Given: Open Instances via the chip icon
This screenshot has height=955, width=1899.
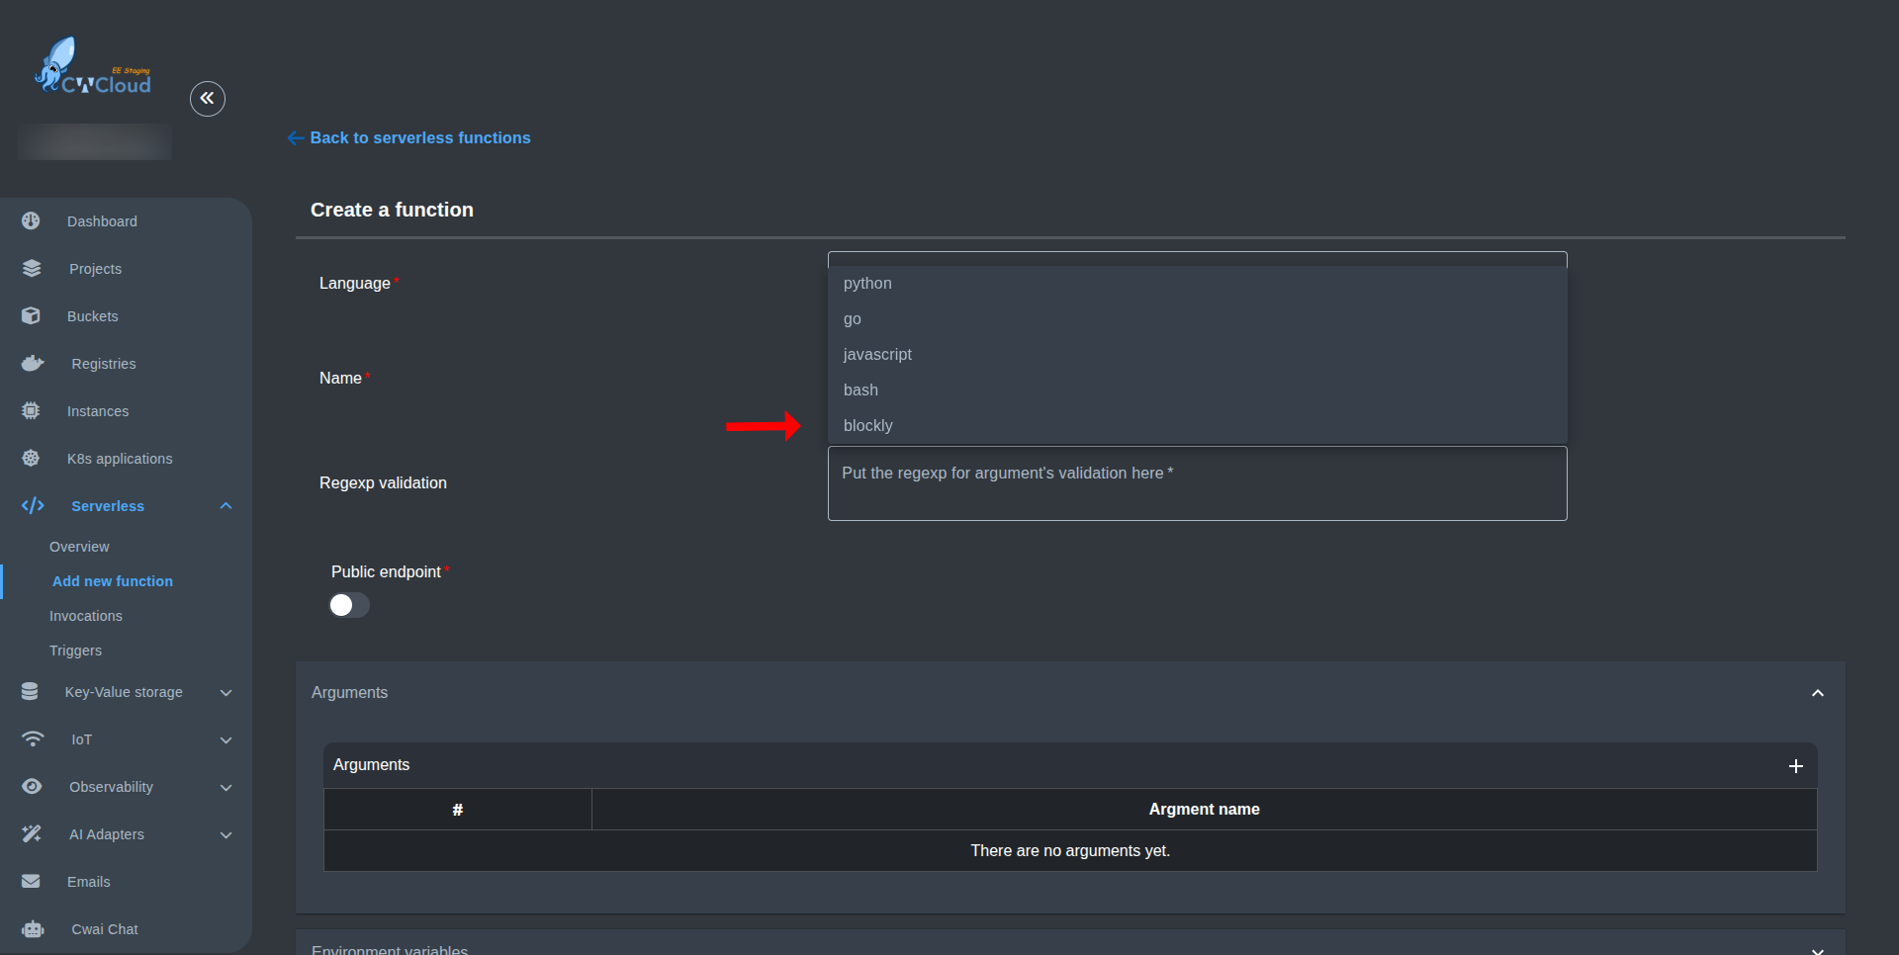Looking at the screenshot, I should point(32,411).
